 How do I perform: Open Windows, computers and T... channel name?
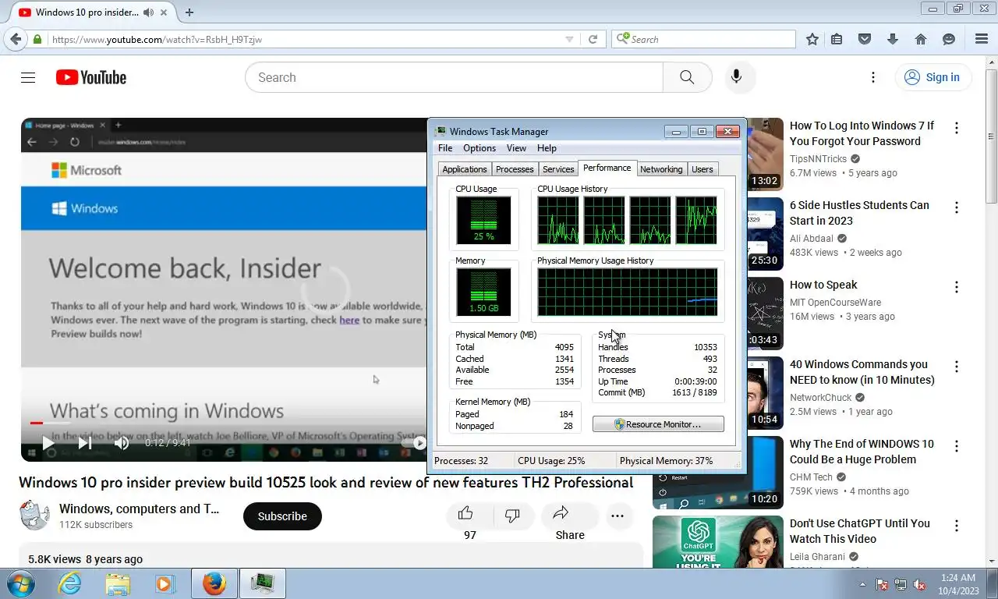pos(140,509)
